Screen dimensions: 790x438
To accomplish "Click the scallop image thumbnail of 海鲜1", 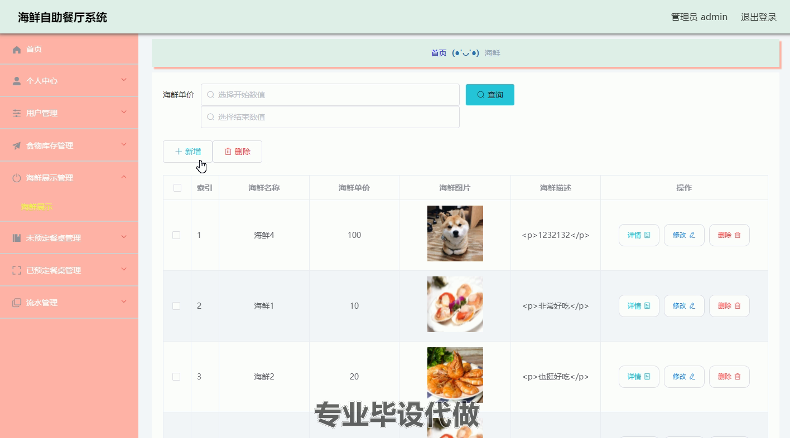I will coord(455,304).
